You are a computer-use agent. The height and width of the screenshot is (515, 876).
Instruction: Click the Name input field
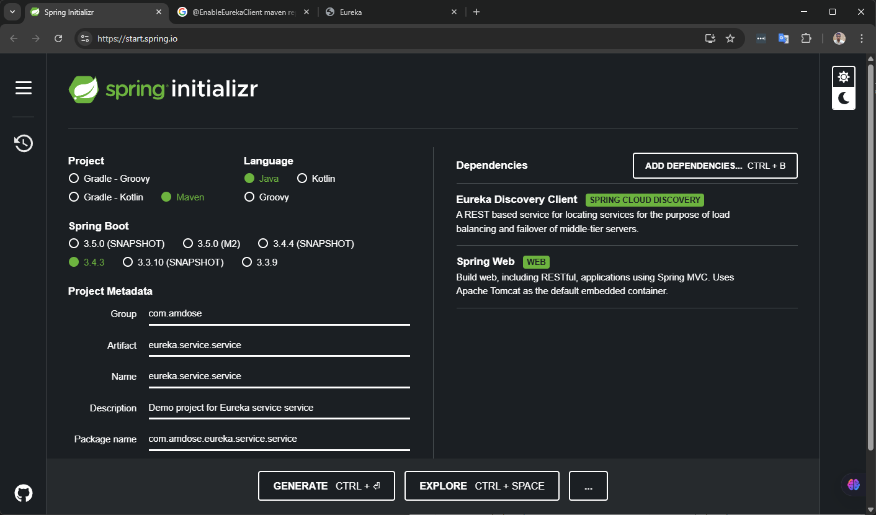(279, 377)
